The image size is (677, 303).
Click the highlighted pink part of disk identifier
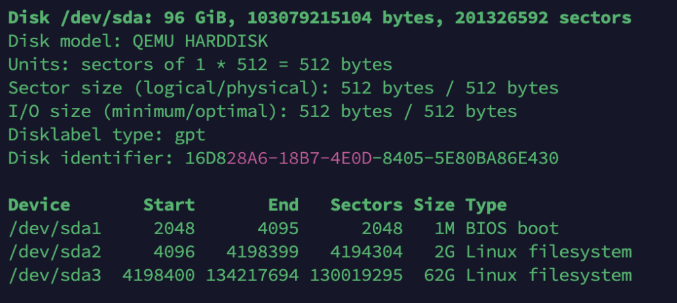coord(299,159)
